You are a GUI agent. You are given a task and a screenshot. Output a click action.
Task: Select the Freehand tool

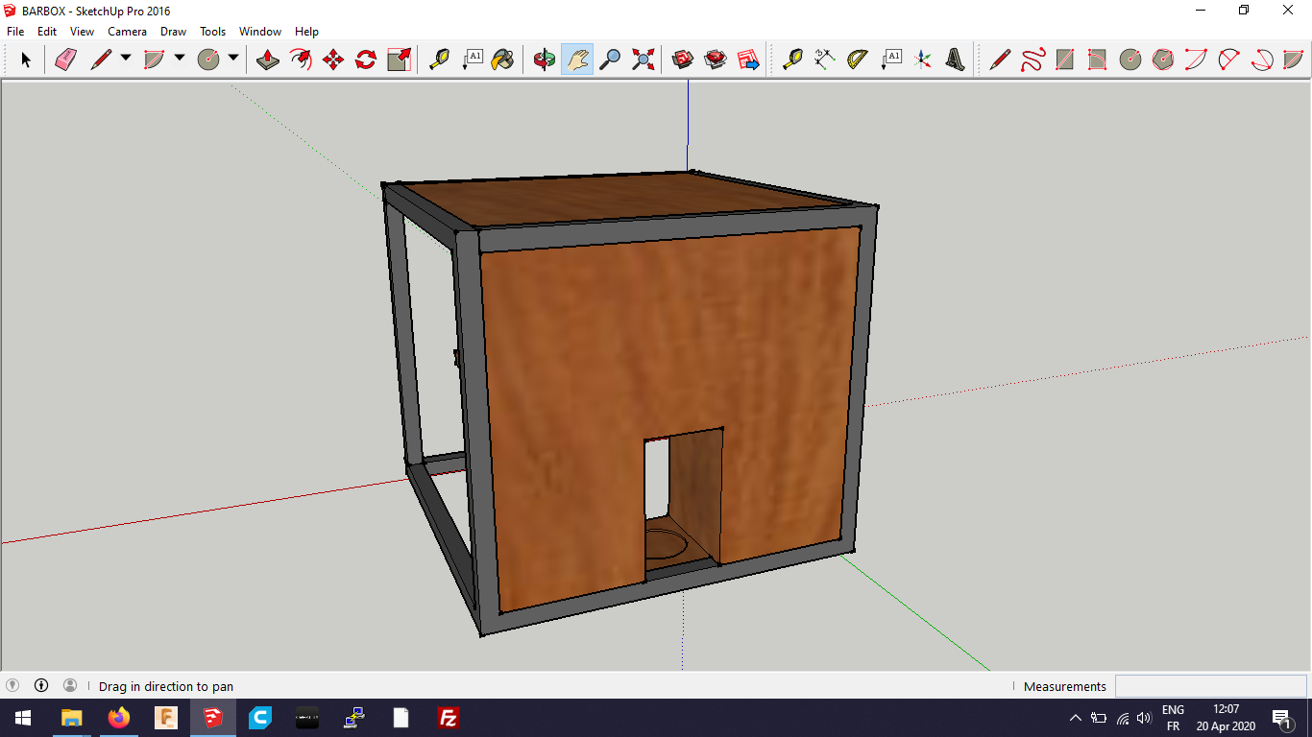point(1033,59)
